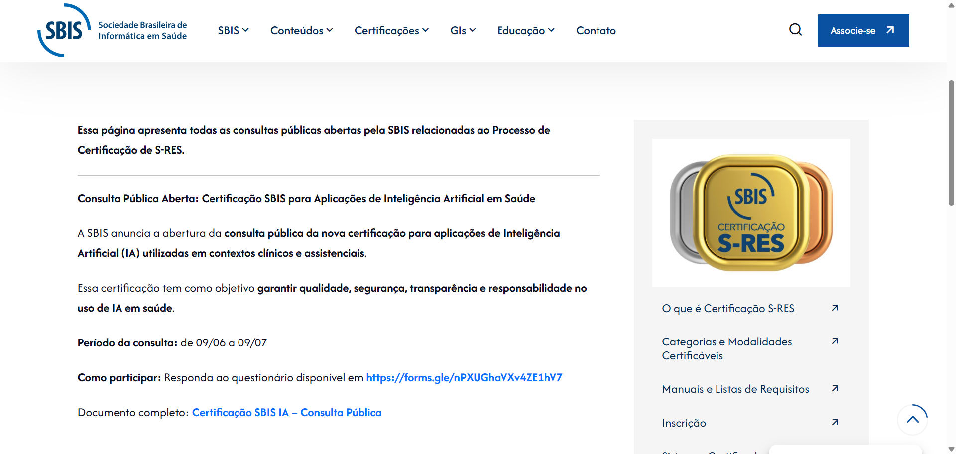Expand the SBIS dropdown menu
956x454 pixels.
pyautogui.click(x=233, y=31)
